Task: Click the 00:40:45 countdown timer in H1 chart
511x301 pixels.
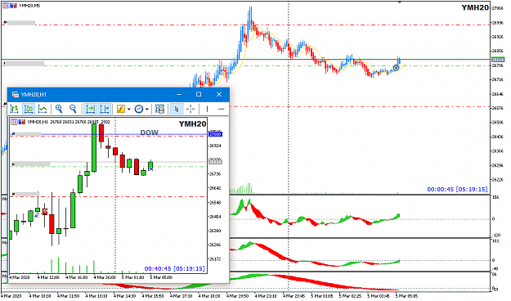Action: (x=174, y=268)
